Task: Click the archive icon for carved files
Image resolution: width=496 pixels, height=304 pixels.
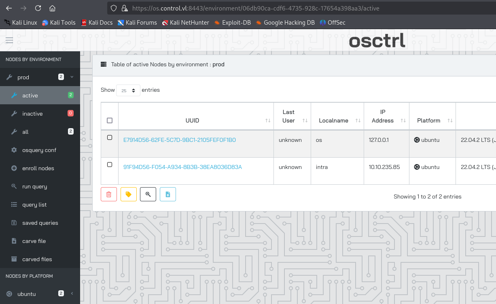Action: [14, 259]
